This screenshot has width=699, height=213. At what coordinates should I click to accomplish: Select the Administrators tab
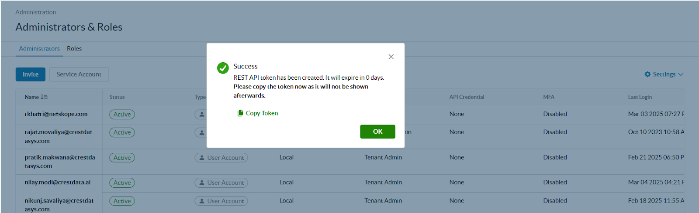click(39, 49)
